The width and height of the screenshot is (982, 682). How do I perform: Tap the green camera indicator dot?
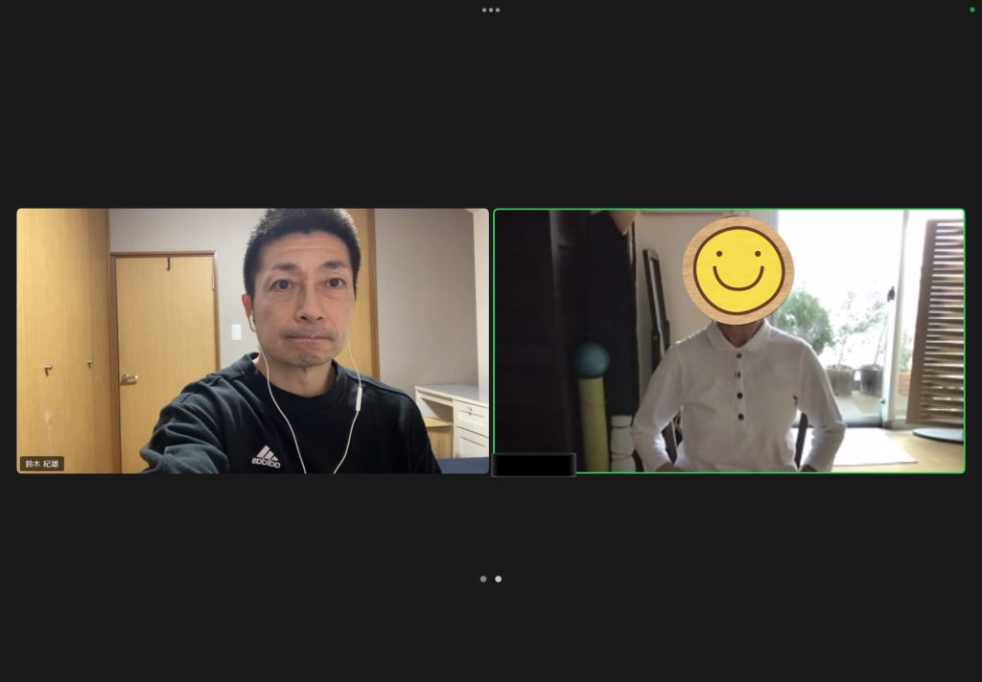click(971, 10)
